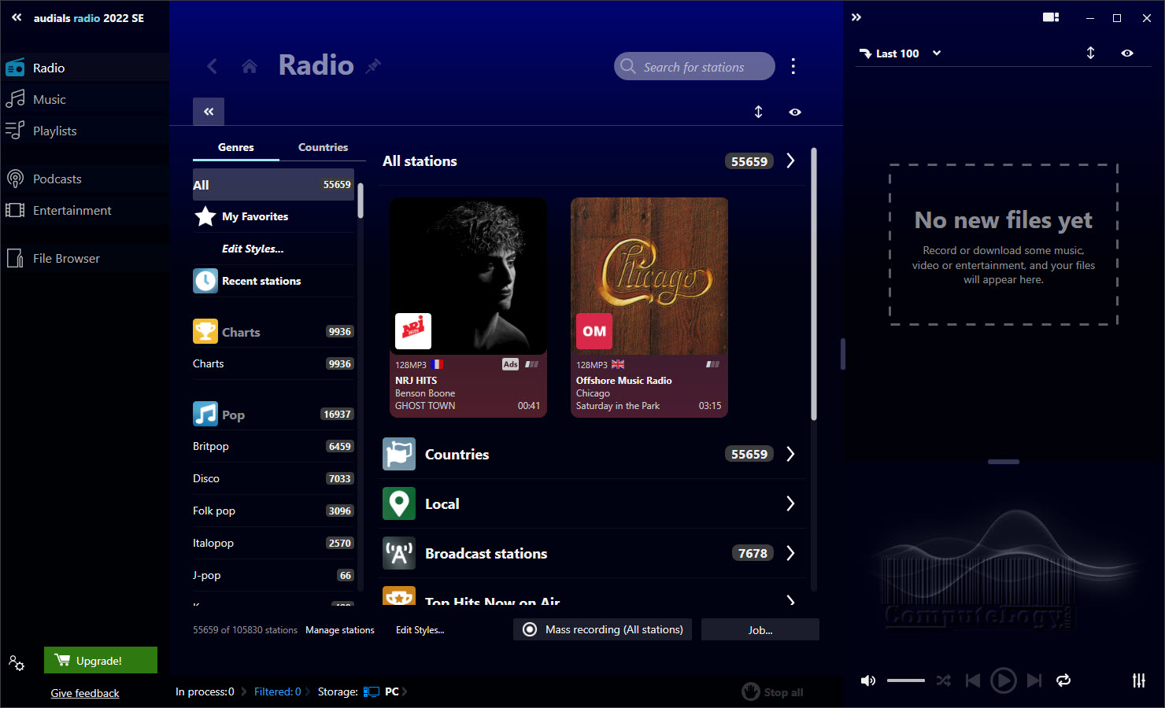Viewport: 1165px width, 708px height.
Task: Click the Search for stations field
Action: [693, 66]
